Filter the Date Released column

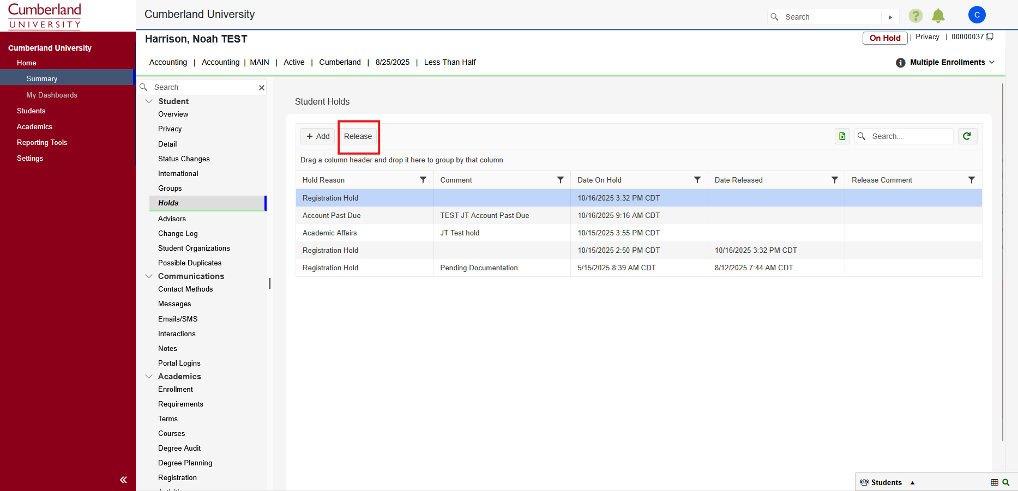pyautogui.click(x=835, y=180)
